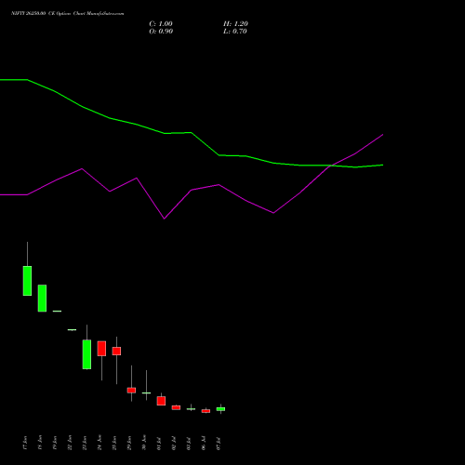Viewport: 465px width, 465px height.
Task: Click the open value 'O: 0.90'
Action: pyautogui.click(x=161, y=32)
